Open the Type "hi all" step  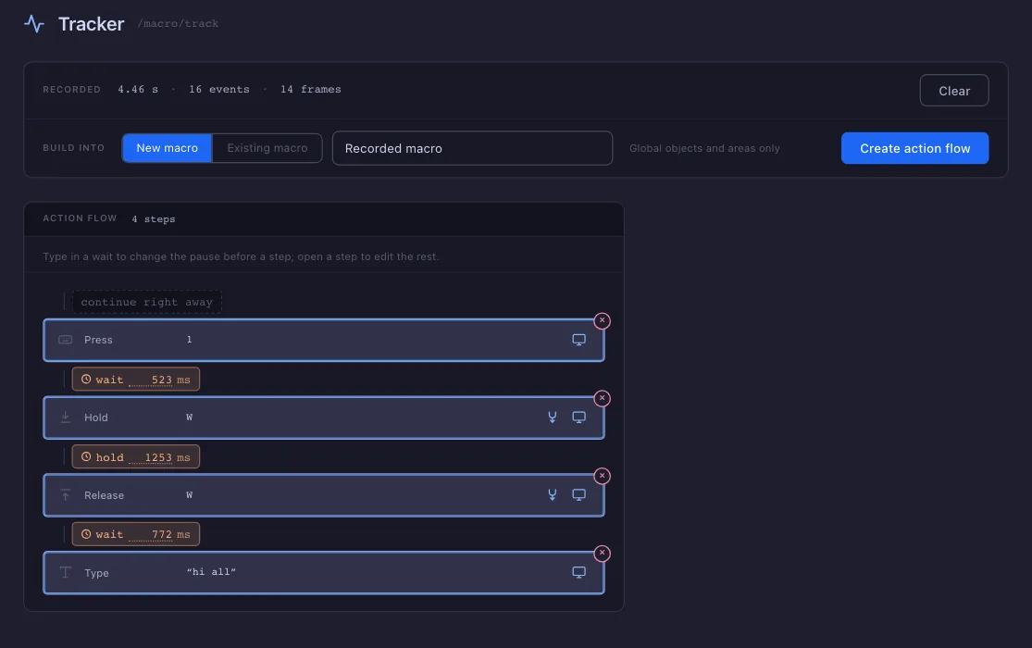(x=324, y=572)
